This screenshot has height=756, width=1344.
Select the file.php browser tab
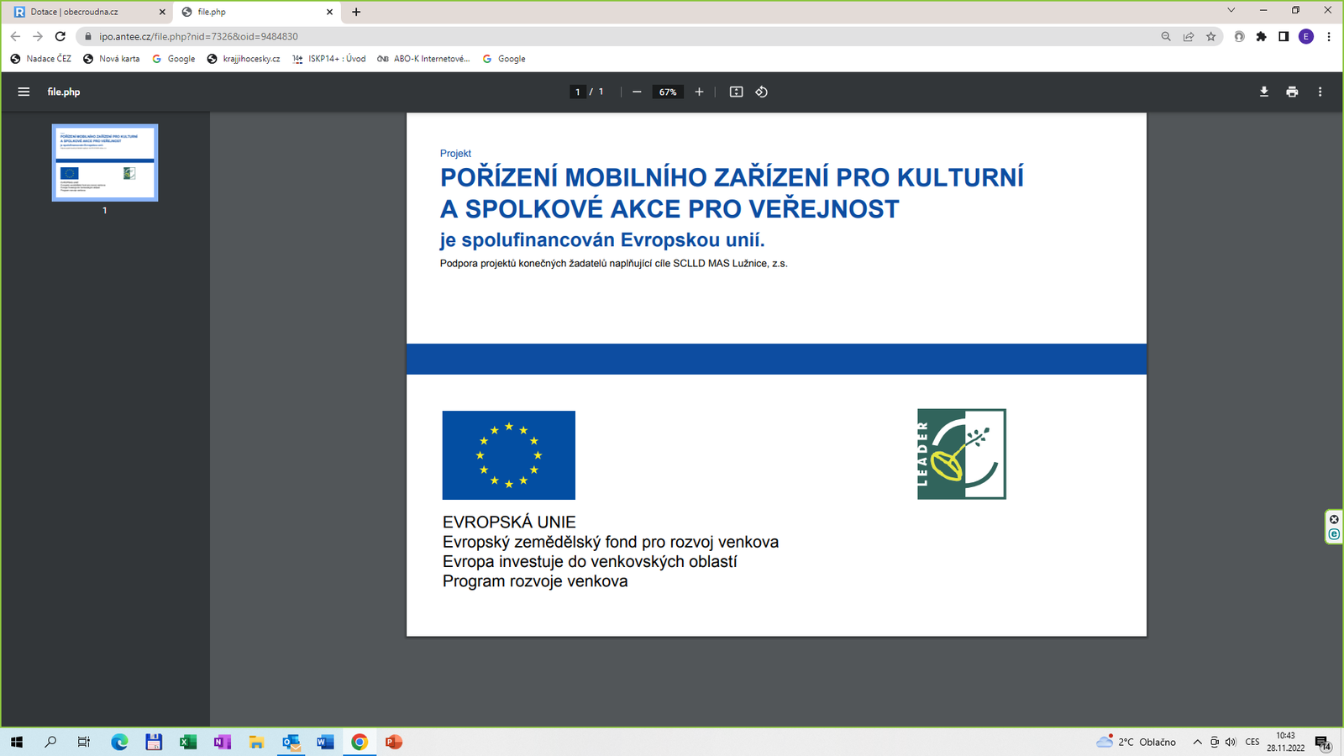[257, 12]
